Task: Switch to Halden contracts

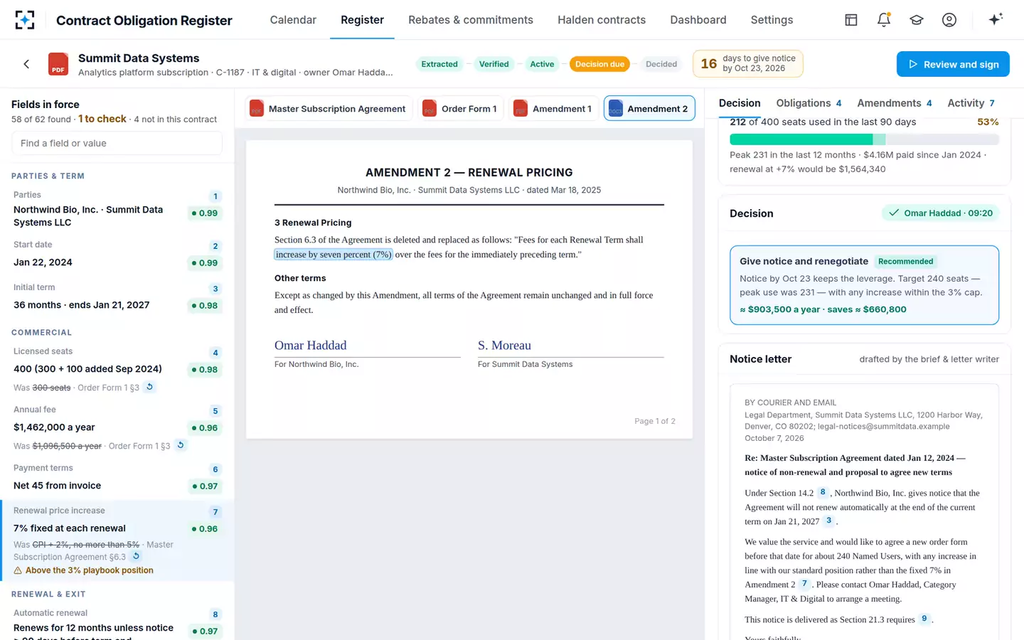Action: pyautogui.click(x=602, y=20)
